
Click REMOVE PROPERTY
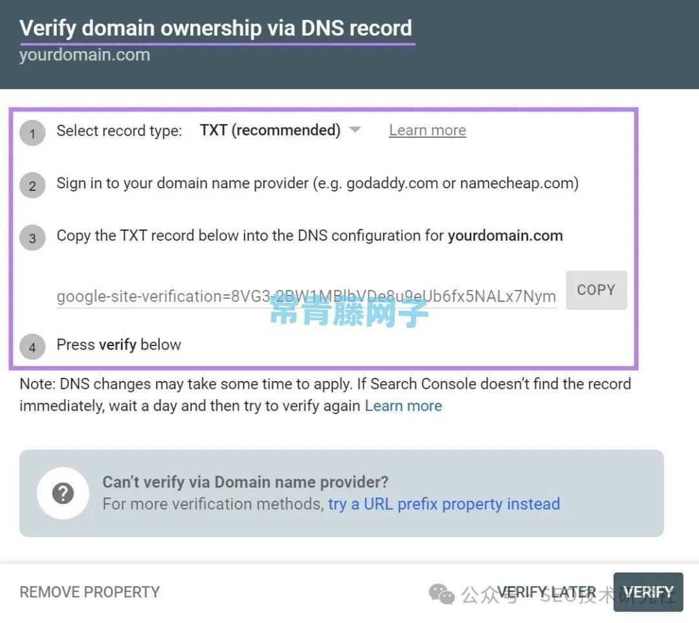coord(89,592)
